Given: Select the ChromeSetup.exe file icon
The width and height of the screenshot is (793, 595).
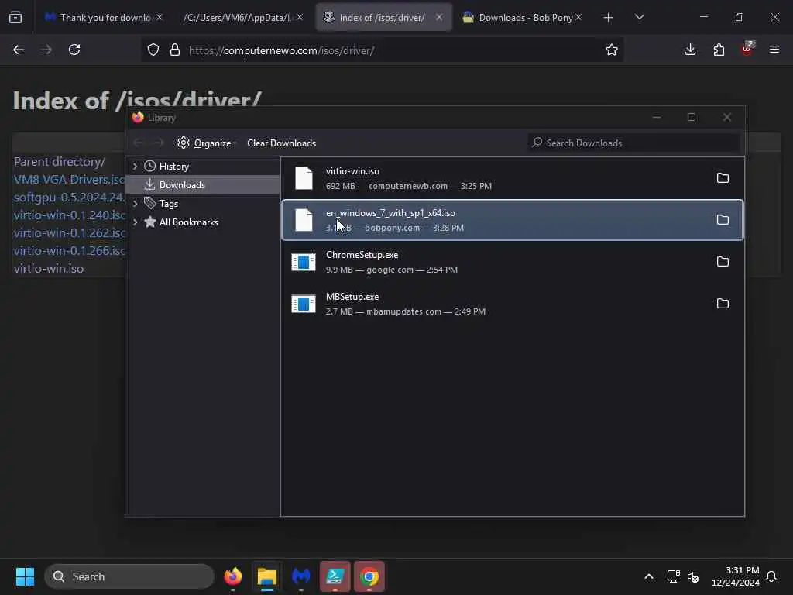Looking at the screenshot, I should (304, 262).
